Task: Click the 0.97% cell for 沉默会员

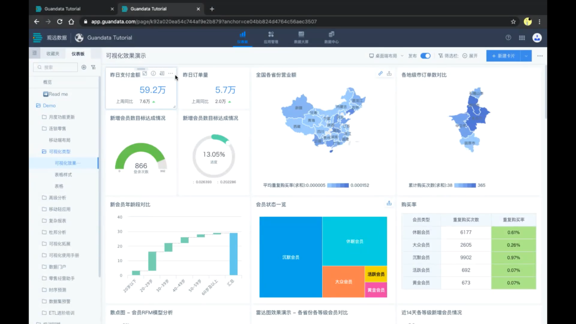Action: pos(514,257)
